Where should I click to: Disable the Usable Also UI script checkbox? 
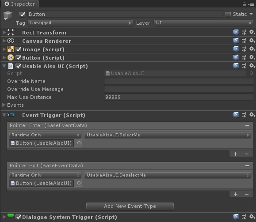tap(18, 66)
